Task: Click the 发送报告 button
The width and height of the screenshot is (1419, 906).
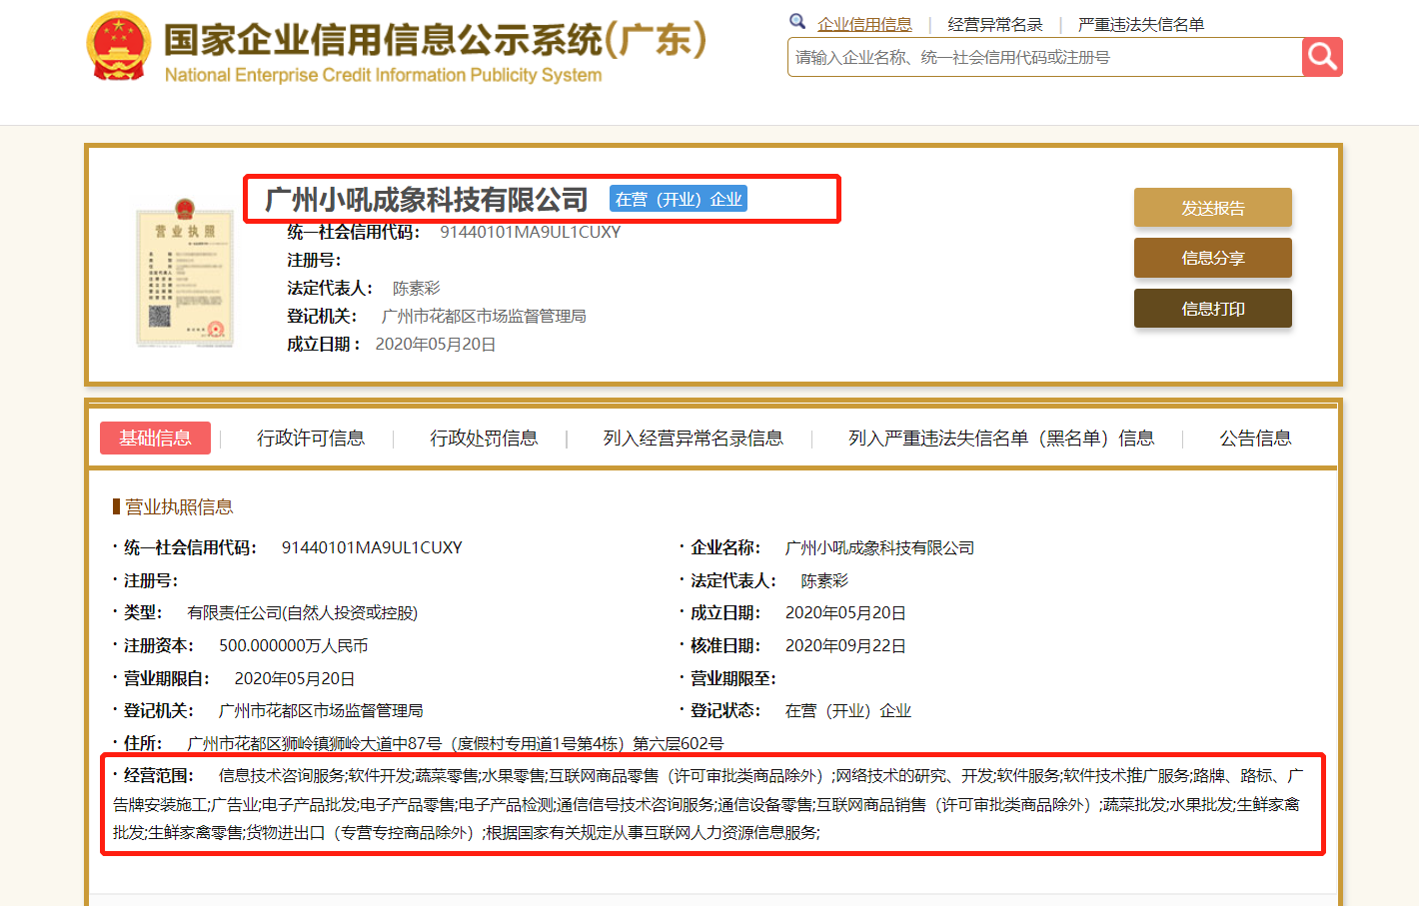Action: pyautogui.click(x=1212, y=208)
